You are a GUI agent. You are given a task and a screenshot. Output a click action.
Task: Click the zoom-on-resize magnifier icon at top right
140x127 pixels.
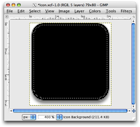[133, 17]
